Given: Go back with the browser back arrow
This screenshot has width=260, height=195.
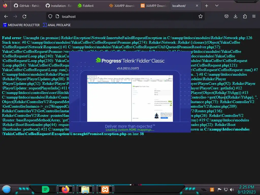Looking at the screenshot, I should point(6,17).
